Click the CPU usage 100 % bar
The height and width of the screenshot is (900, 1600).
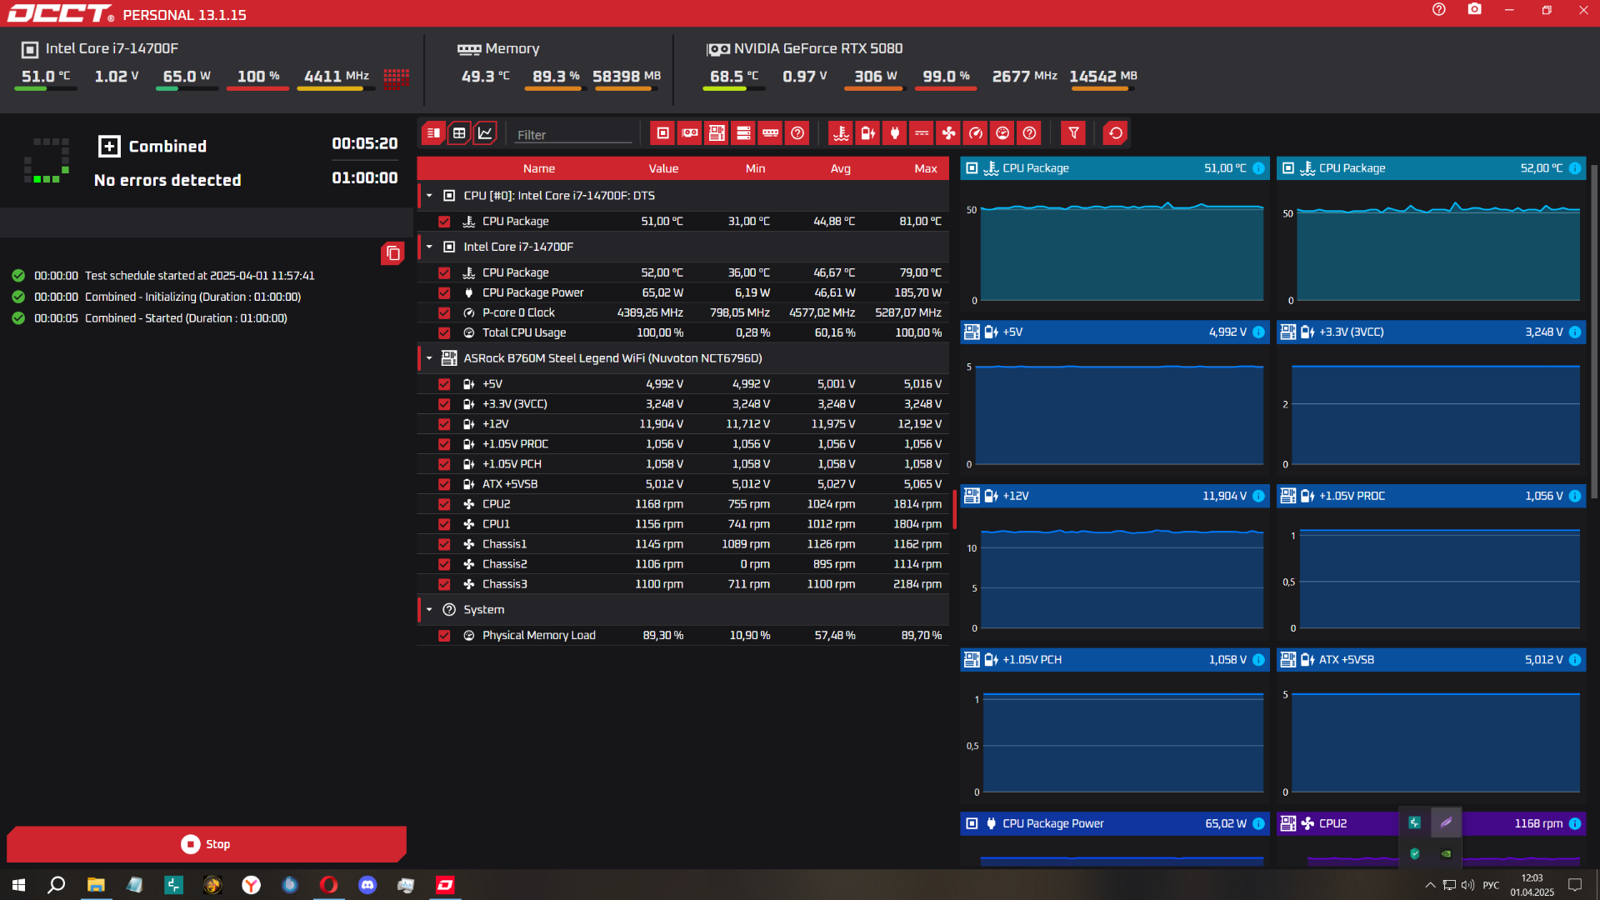257,88
